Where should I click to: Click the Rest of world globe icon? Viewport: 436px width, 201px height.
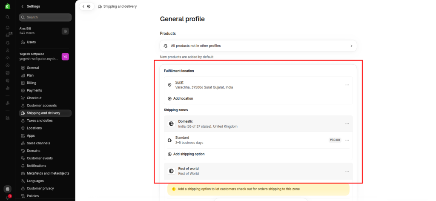click(171, 171)
